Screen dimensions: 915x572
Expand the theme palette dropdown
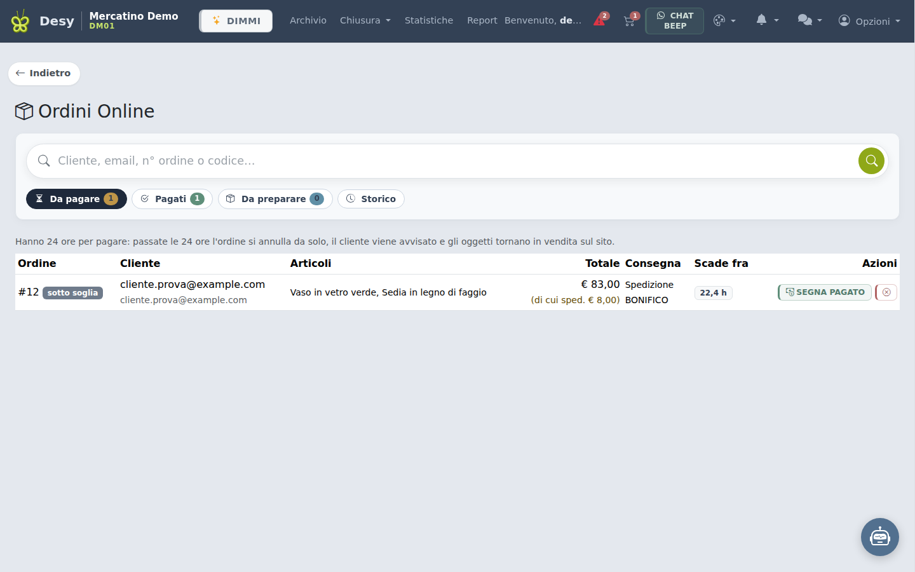tap(724, 20)
